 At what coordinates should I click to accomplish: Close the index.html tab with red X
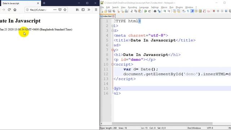click(x=113, y=16)
